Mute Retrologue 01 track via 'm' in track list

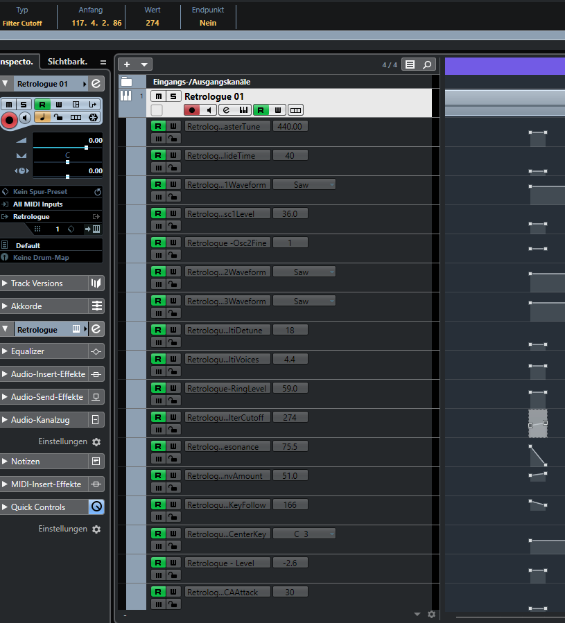click(x=158, y=96)
